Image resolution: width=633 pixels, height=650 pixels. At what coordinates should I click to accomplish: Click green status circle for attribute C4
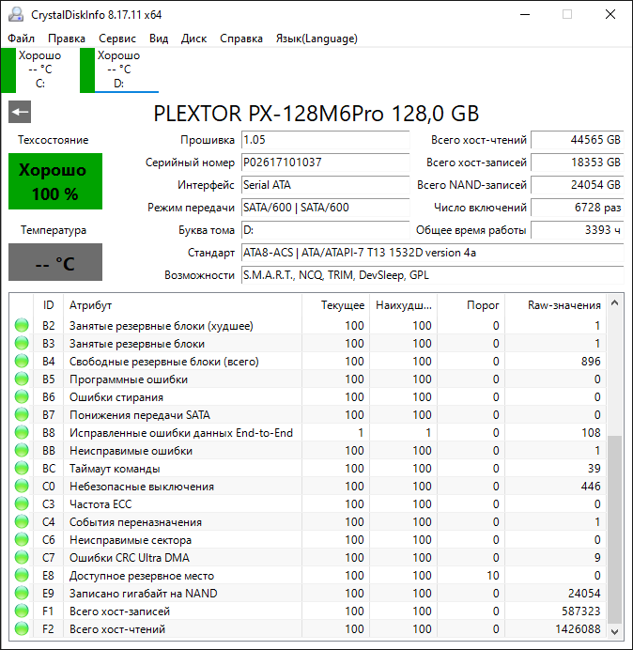(22, 521)
